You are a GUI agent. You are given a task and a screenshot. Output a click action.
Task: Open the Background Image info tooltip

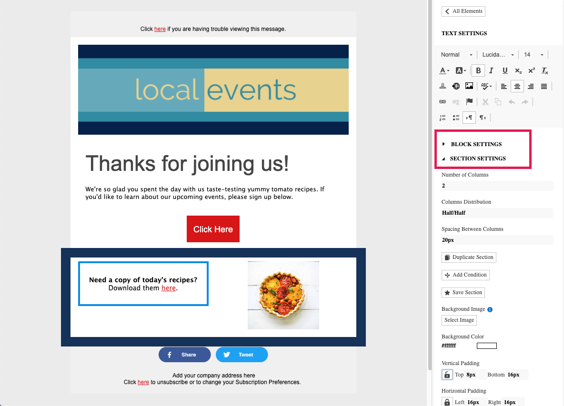coord(490,309)
